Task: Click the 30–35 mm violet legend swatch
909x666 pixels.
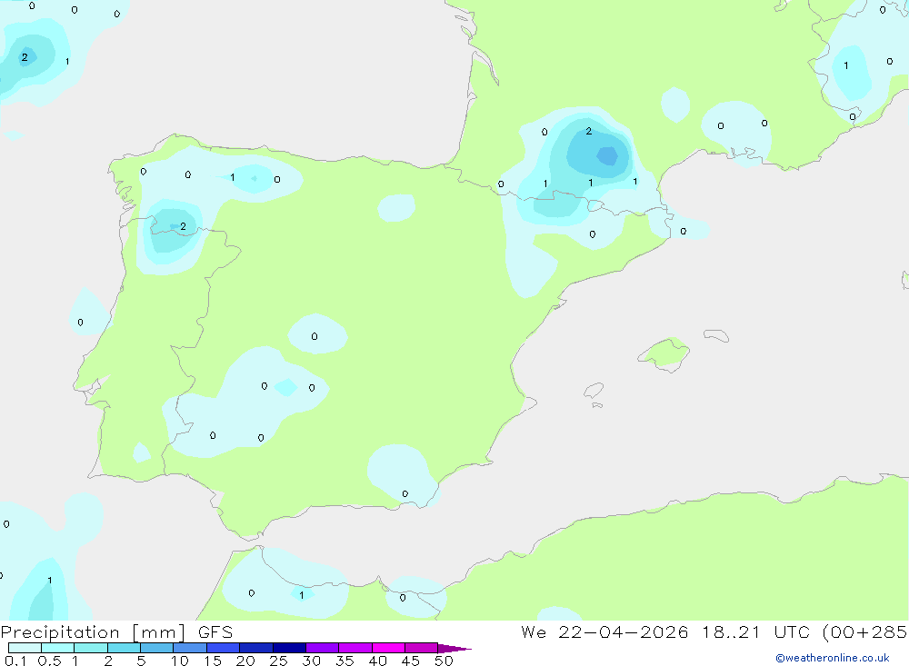Action: pos(323,648)
